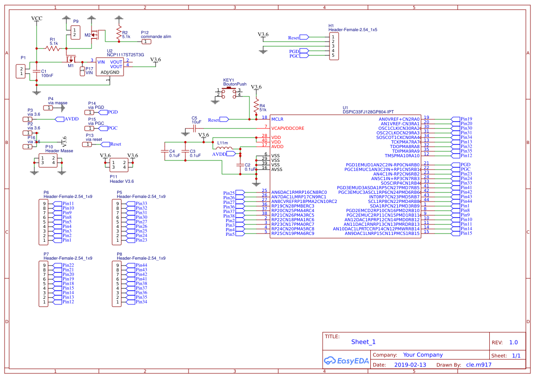Select resistor R1 5.1k
Image resolution: width=535 pixels, height=378 pixels.
coord(52,48)
